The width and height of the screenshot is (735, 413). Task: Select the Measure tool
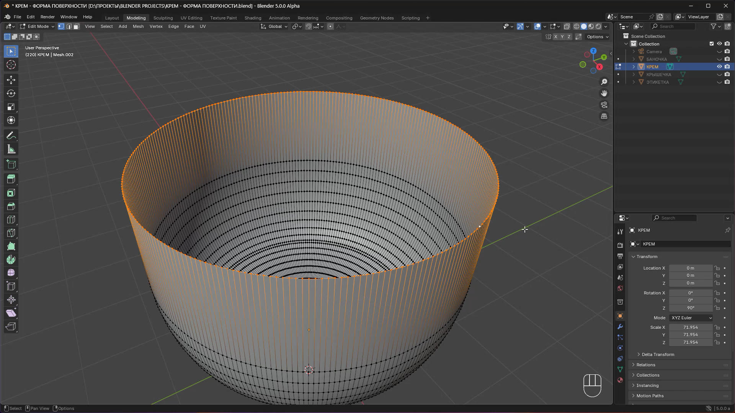(11, 150)
